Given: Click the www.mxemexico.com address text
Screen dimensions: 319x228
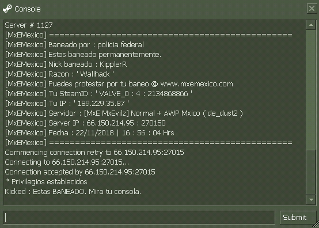Looking at the screenshot, I should [196, 84].
